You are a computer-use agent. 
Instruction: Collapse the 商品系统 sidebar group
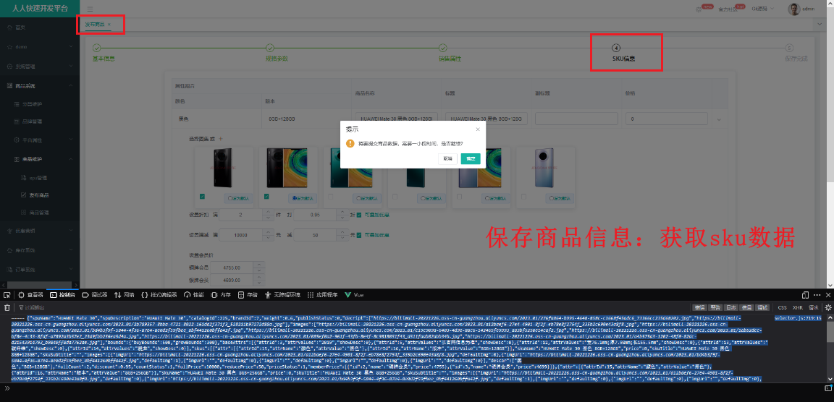40,85
